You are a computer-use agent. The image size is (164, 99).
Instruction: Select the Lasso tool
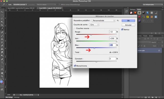click(2, 19)
